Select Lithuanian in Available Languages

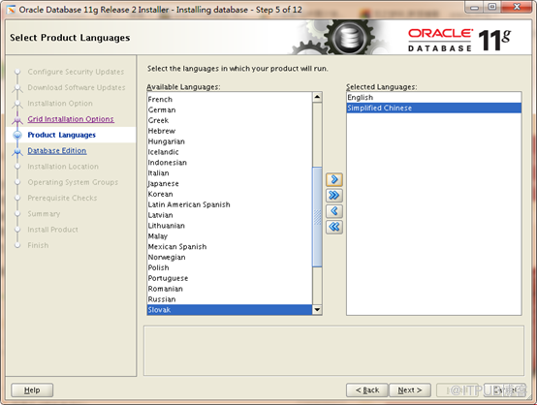pyautogui.click(x=230, y=226)
